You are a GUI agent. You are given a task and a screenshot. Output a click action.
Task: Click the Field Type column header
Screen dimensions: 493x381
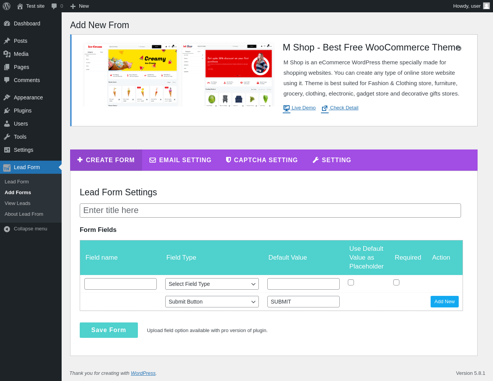point(181,257)
